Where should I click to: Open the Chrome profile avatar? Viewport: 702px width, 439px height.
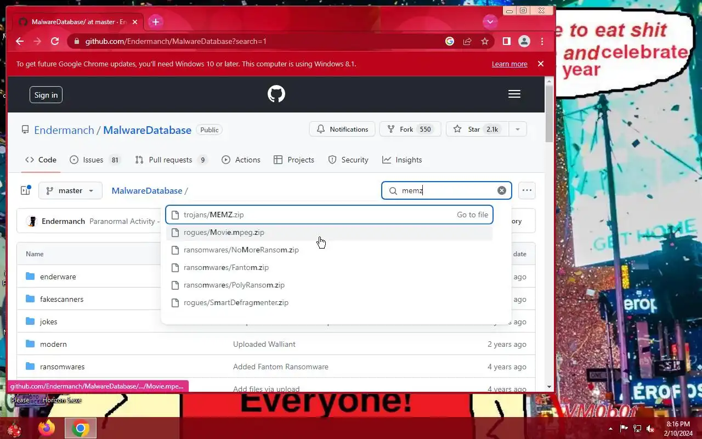(524, 41)
